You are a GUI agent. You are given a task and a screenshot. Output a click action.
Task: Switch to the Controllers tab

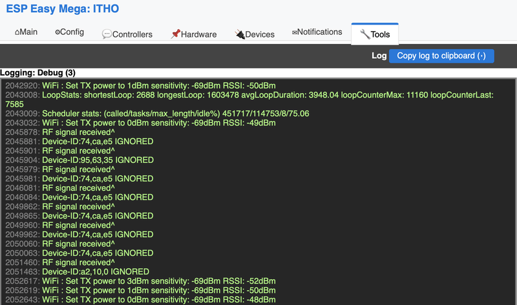point(127,34)
